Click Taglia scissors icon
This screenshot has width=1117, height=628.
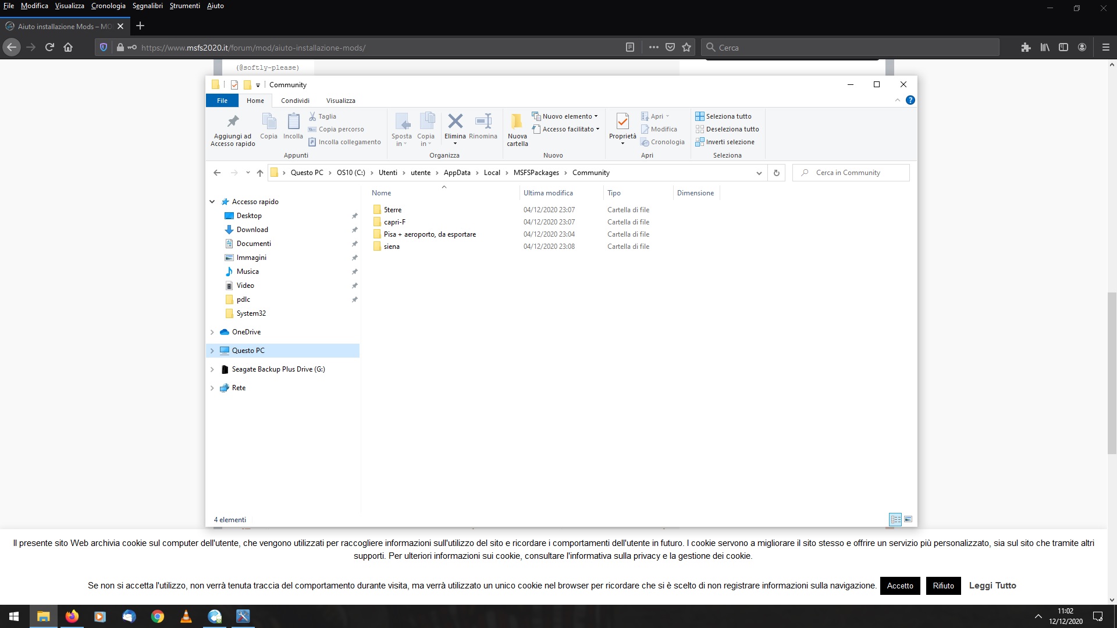(x=323, y=116)
